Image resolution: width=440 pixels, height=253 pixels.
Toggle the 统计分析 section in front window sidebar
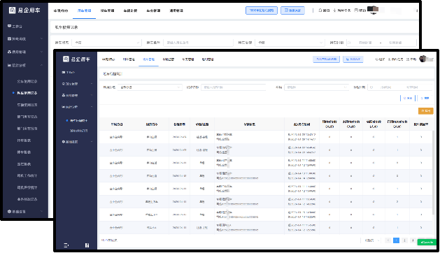[x=77, y=107]
